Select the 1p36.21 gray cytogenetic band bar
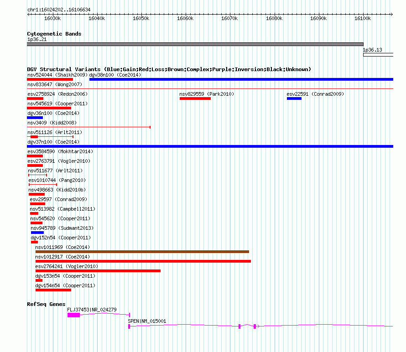406x352 pixels. [195, 44]
